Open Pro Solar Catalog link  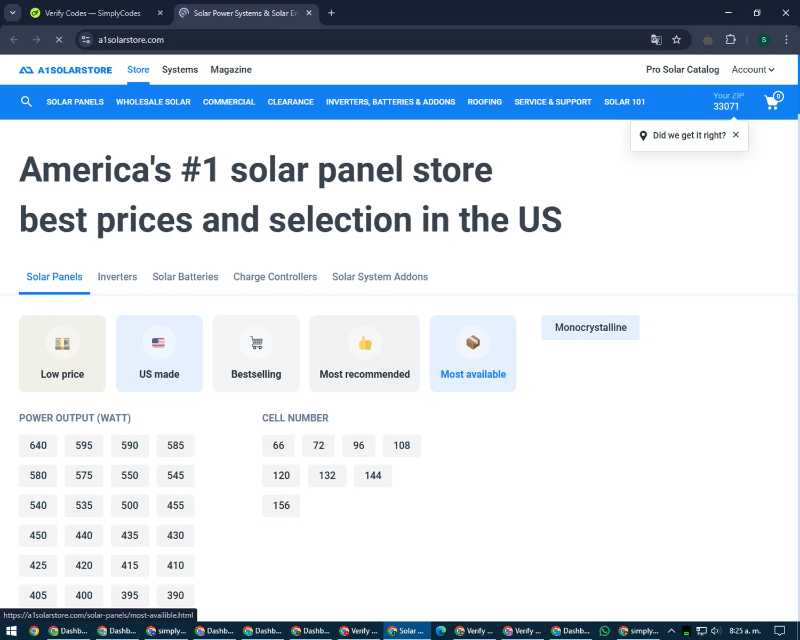point(682,69)
